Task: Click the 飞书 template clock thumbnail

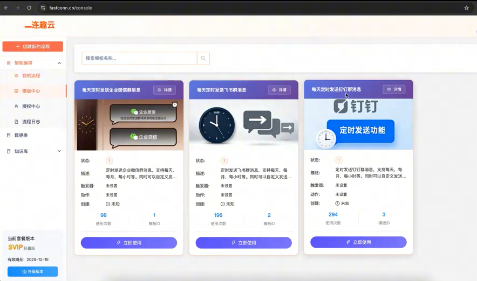Action: pos(217,124)
